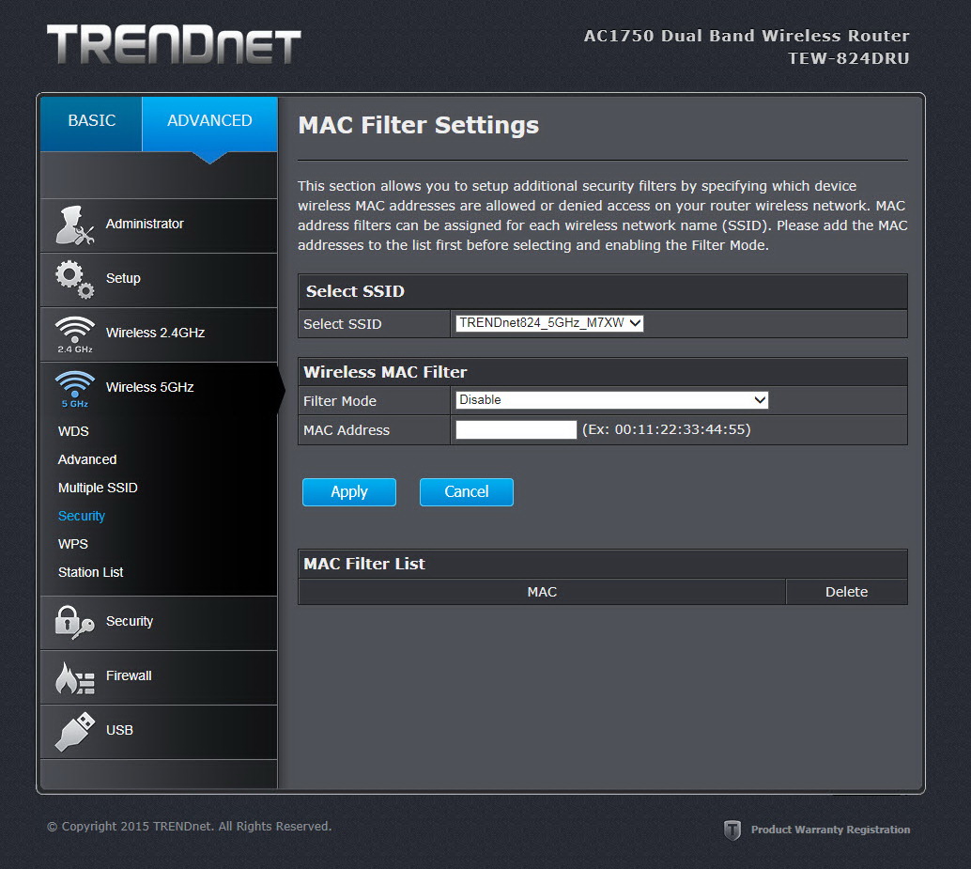Click the Apply button
Image resolution: width=971 pixels, height=869 pixels.
[x=349, y=492]
